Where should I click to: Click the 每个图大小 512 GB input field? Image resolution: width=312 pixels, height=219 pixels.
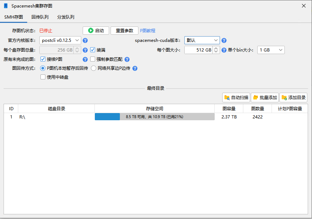[199, 50]
